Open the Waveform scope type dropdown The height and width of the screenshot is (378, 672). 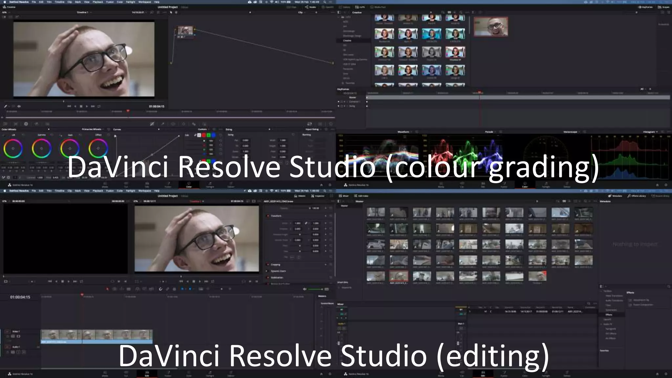405,132
